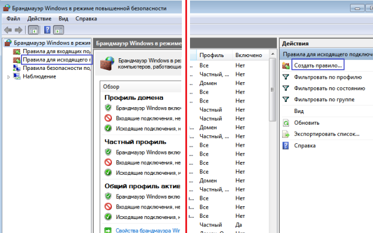Image resolution: width=373 pixels, height=233 pixels.
Task: Click Фильтровать по группе action
Action: pos(324,100)
